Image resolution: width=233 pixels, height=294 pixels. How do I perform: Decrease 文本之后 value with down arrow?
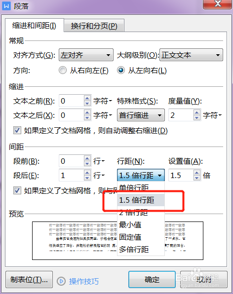87,118
